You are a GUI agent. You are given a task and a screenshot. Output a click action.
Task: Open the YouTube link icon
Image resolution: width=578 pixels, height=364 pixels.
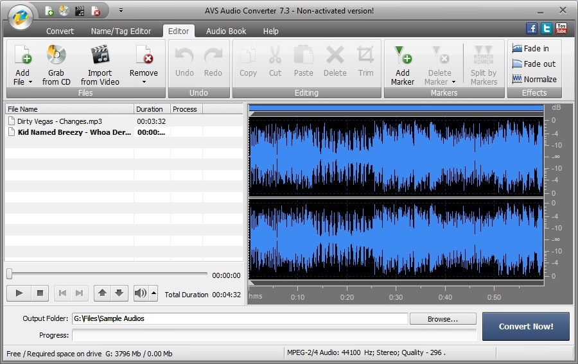(561, 28)
